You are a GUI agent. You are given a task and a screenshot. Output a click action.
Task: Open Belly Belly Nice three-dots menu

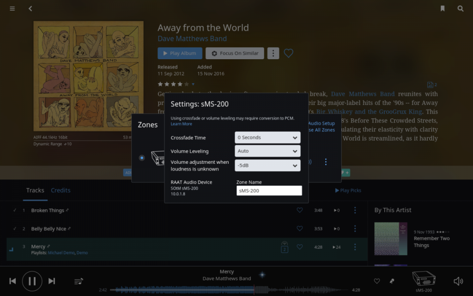click(355, 228)
